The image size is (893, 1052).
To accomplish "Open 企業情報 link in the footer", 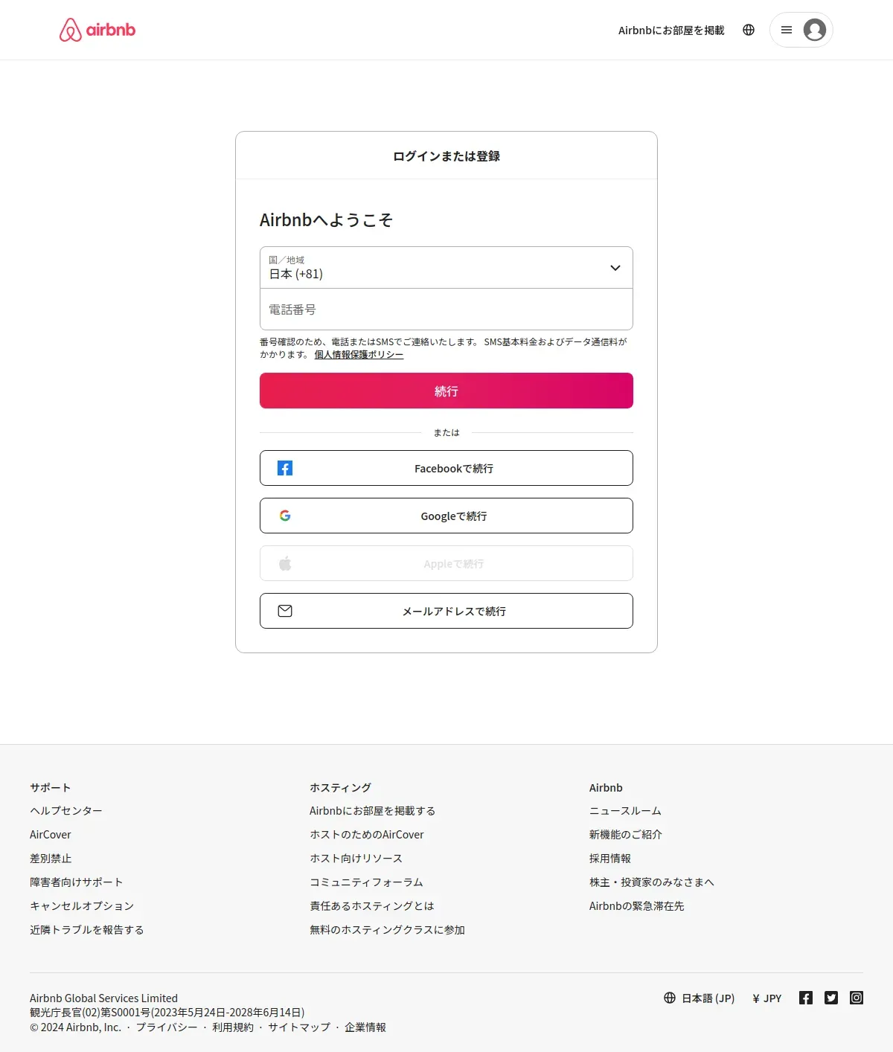I will [x=365, y=1027].
